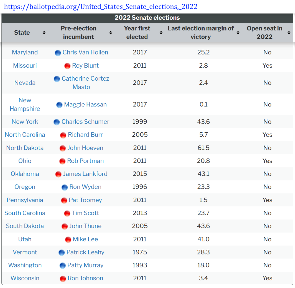Open the Washington state link
The image size is (295, 288).
click(x=25, y=265)
